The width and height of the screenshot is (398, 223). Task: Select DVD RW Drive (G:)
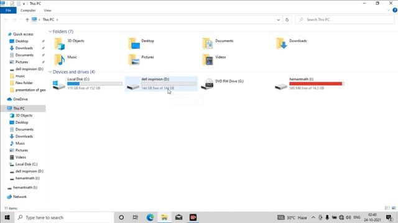[223, 84]
